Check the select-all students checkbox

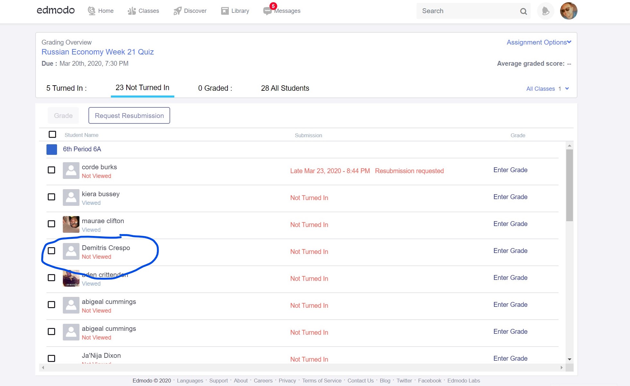coord(52,134)
